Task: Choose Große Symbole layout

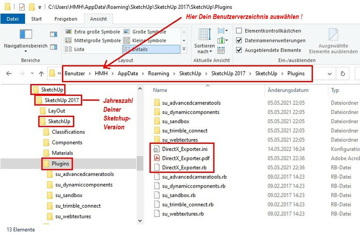Action: [x=145, y=32]
